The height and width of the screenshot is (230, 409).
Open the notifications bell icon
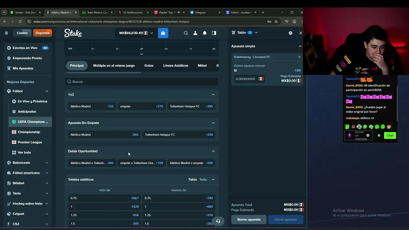[x=204, y=33]
